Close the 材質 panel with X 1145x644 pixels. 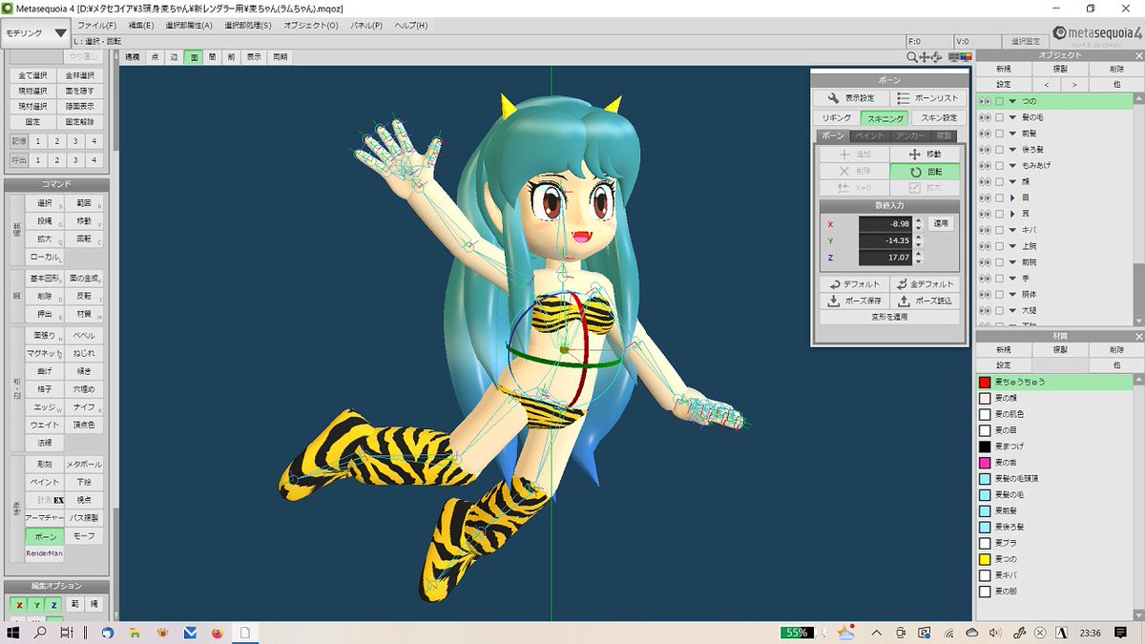[x=1137, y=336]
